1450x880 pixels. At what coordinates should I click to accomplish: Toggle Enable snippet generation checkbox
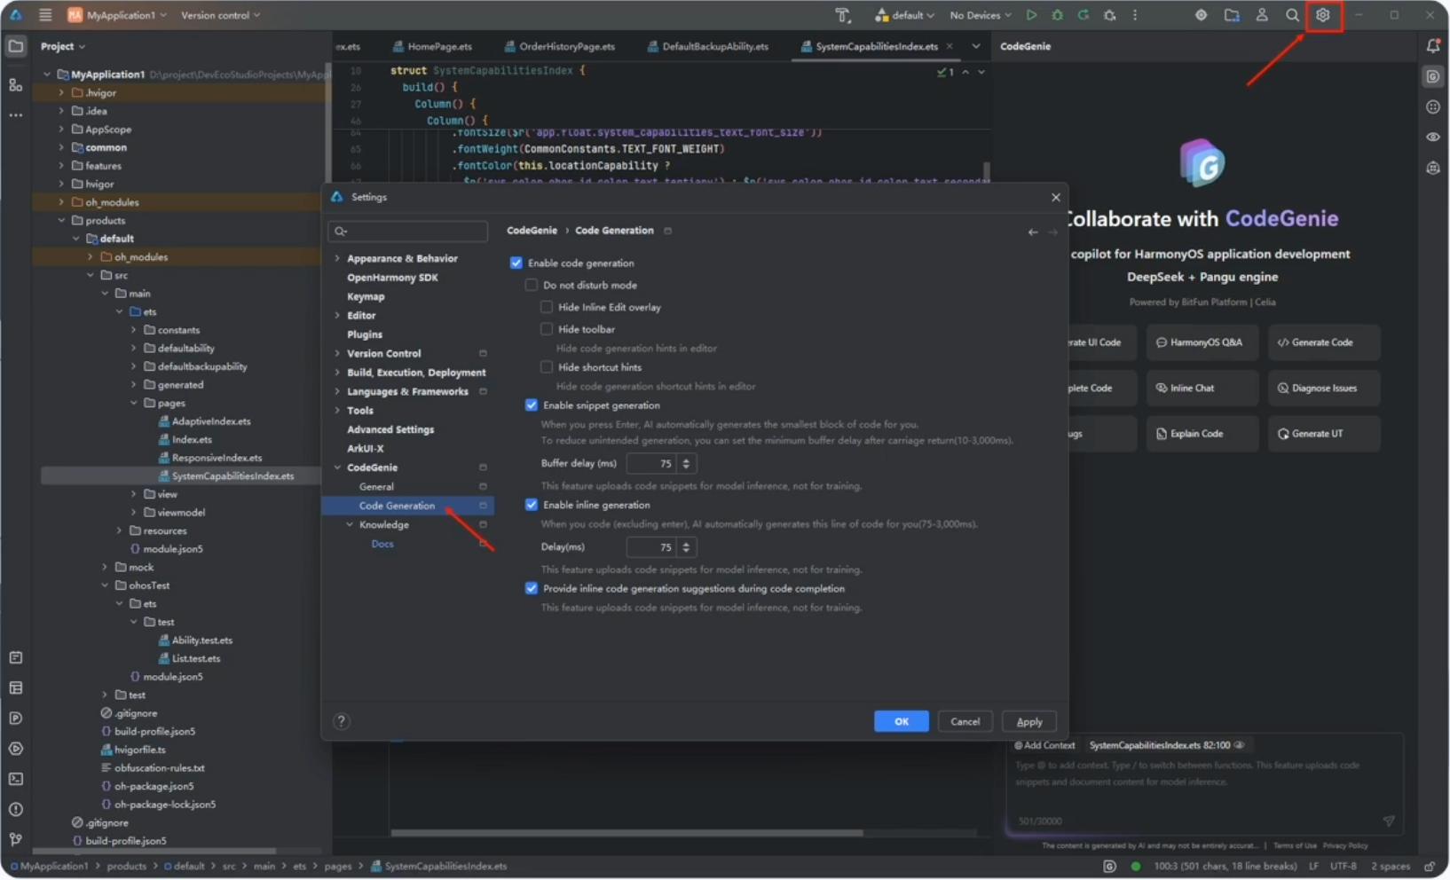[x=532, y=405]
